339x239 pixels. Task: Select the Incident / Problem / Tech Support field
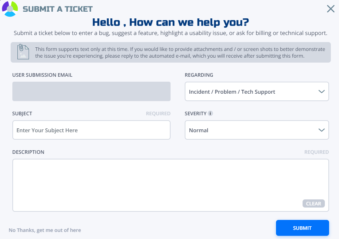pos(257,92)
